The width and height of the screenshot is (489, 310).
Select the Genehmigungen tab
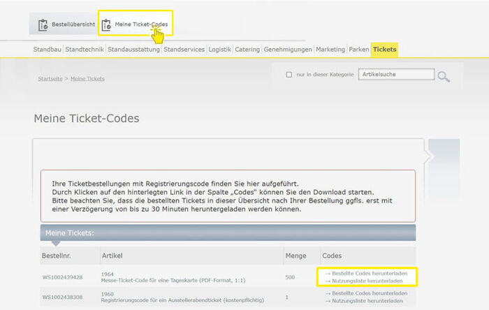[x=288, y=50]
